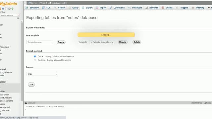Click the Events clock icon
The height and width of the screenshot is (119, 212).
pyautogui.click(x=163, y=8)
